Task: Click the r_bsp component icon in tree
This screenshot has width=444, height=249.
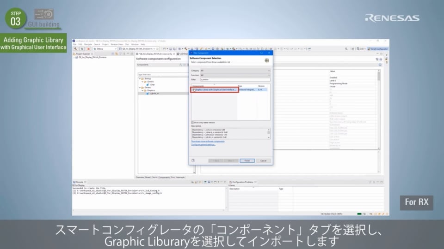Action: tap(148, 84)
